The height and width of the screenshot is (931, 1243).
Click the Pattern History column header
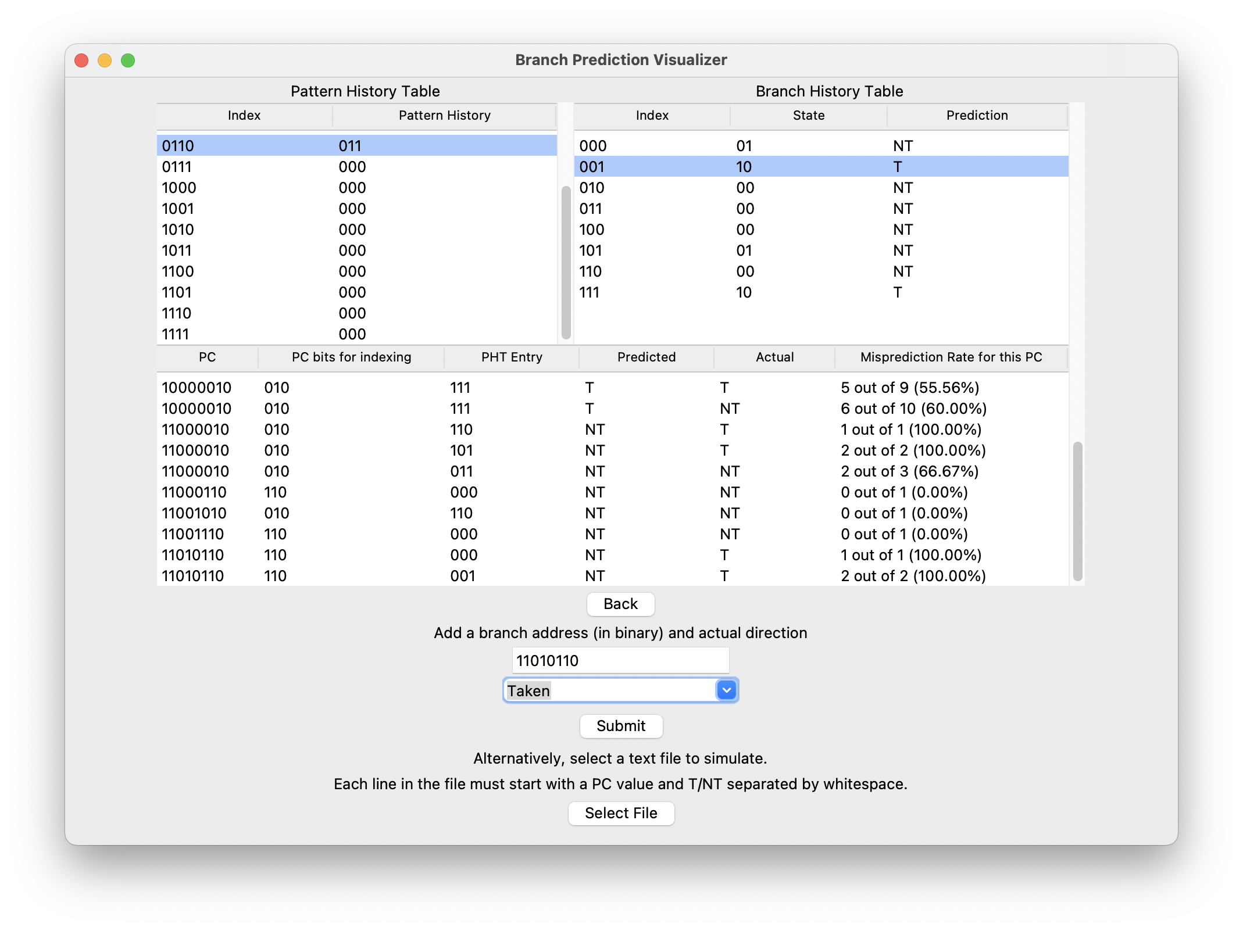444,116
